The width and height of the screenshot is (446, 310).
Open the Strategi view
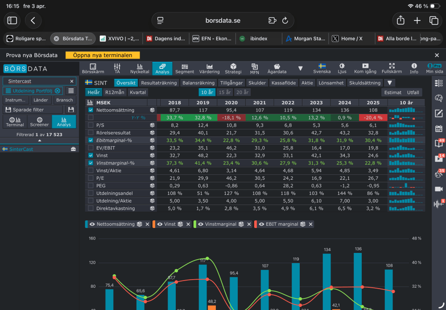pos(233,69)
